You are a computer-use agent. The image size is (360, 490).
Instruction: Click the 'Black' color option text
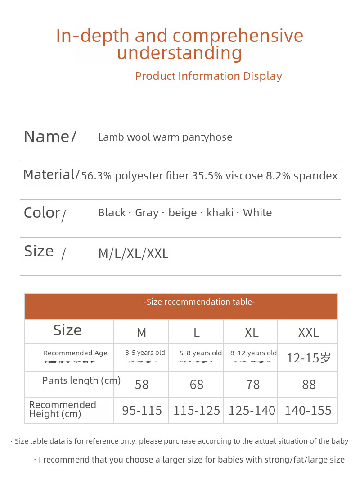click(112, 212)
